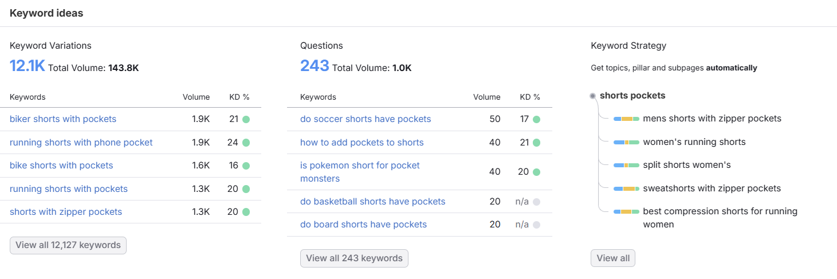Click 'Questions' heading
Viewport: 837px width, 279px height.
point(321,46)
